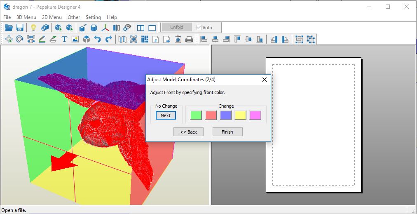Viewport: 417px width, 214px height.
Task: Open the File menu
Action: pos(7,17)
